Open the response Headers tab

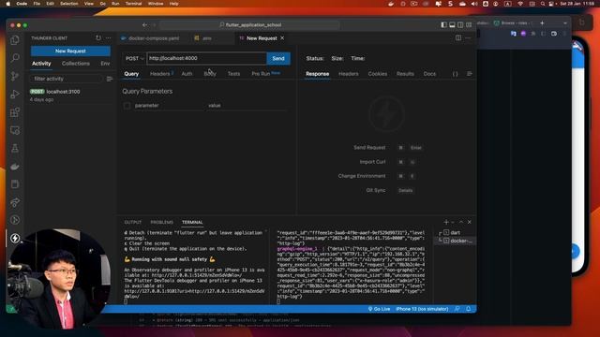point(349,74)
